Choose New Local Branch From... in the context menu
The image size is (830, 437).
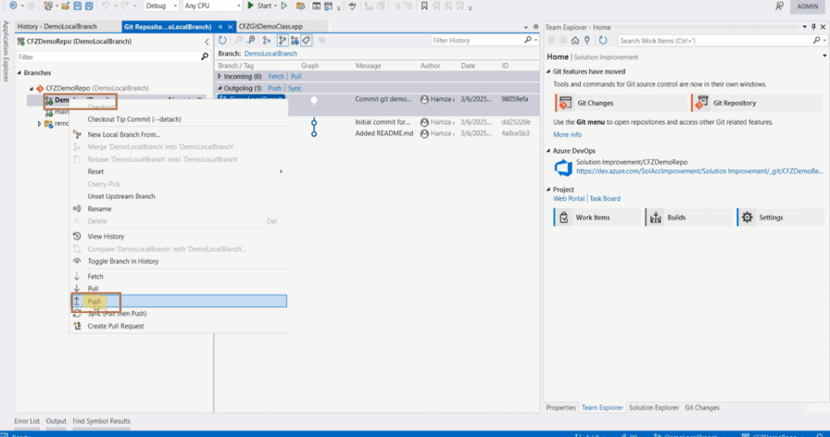click(179, 134)
